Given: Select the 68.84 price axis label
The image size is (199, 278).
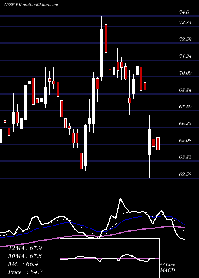Looking at the screenshot, I should (185, 90).
